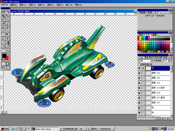The width and height of the screenshot is (175, 131).
Task: Click the trash icon in the Layers panel
Action: pyautogui.click(x=168, y=118)
